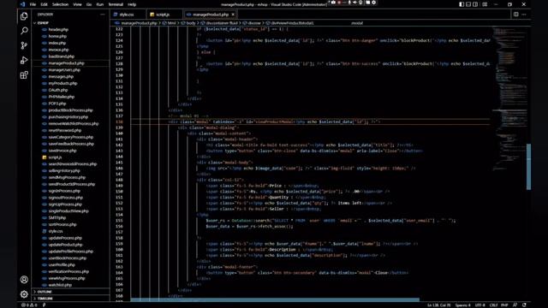Open the View menu
This screenshot has height=308, width=548.
click(x=77, y=4)
